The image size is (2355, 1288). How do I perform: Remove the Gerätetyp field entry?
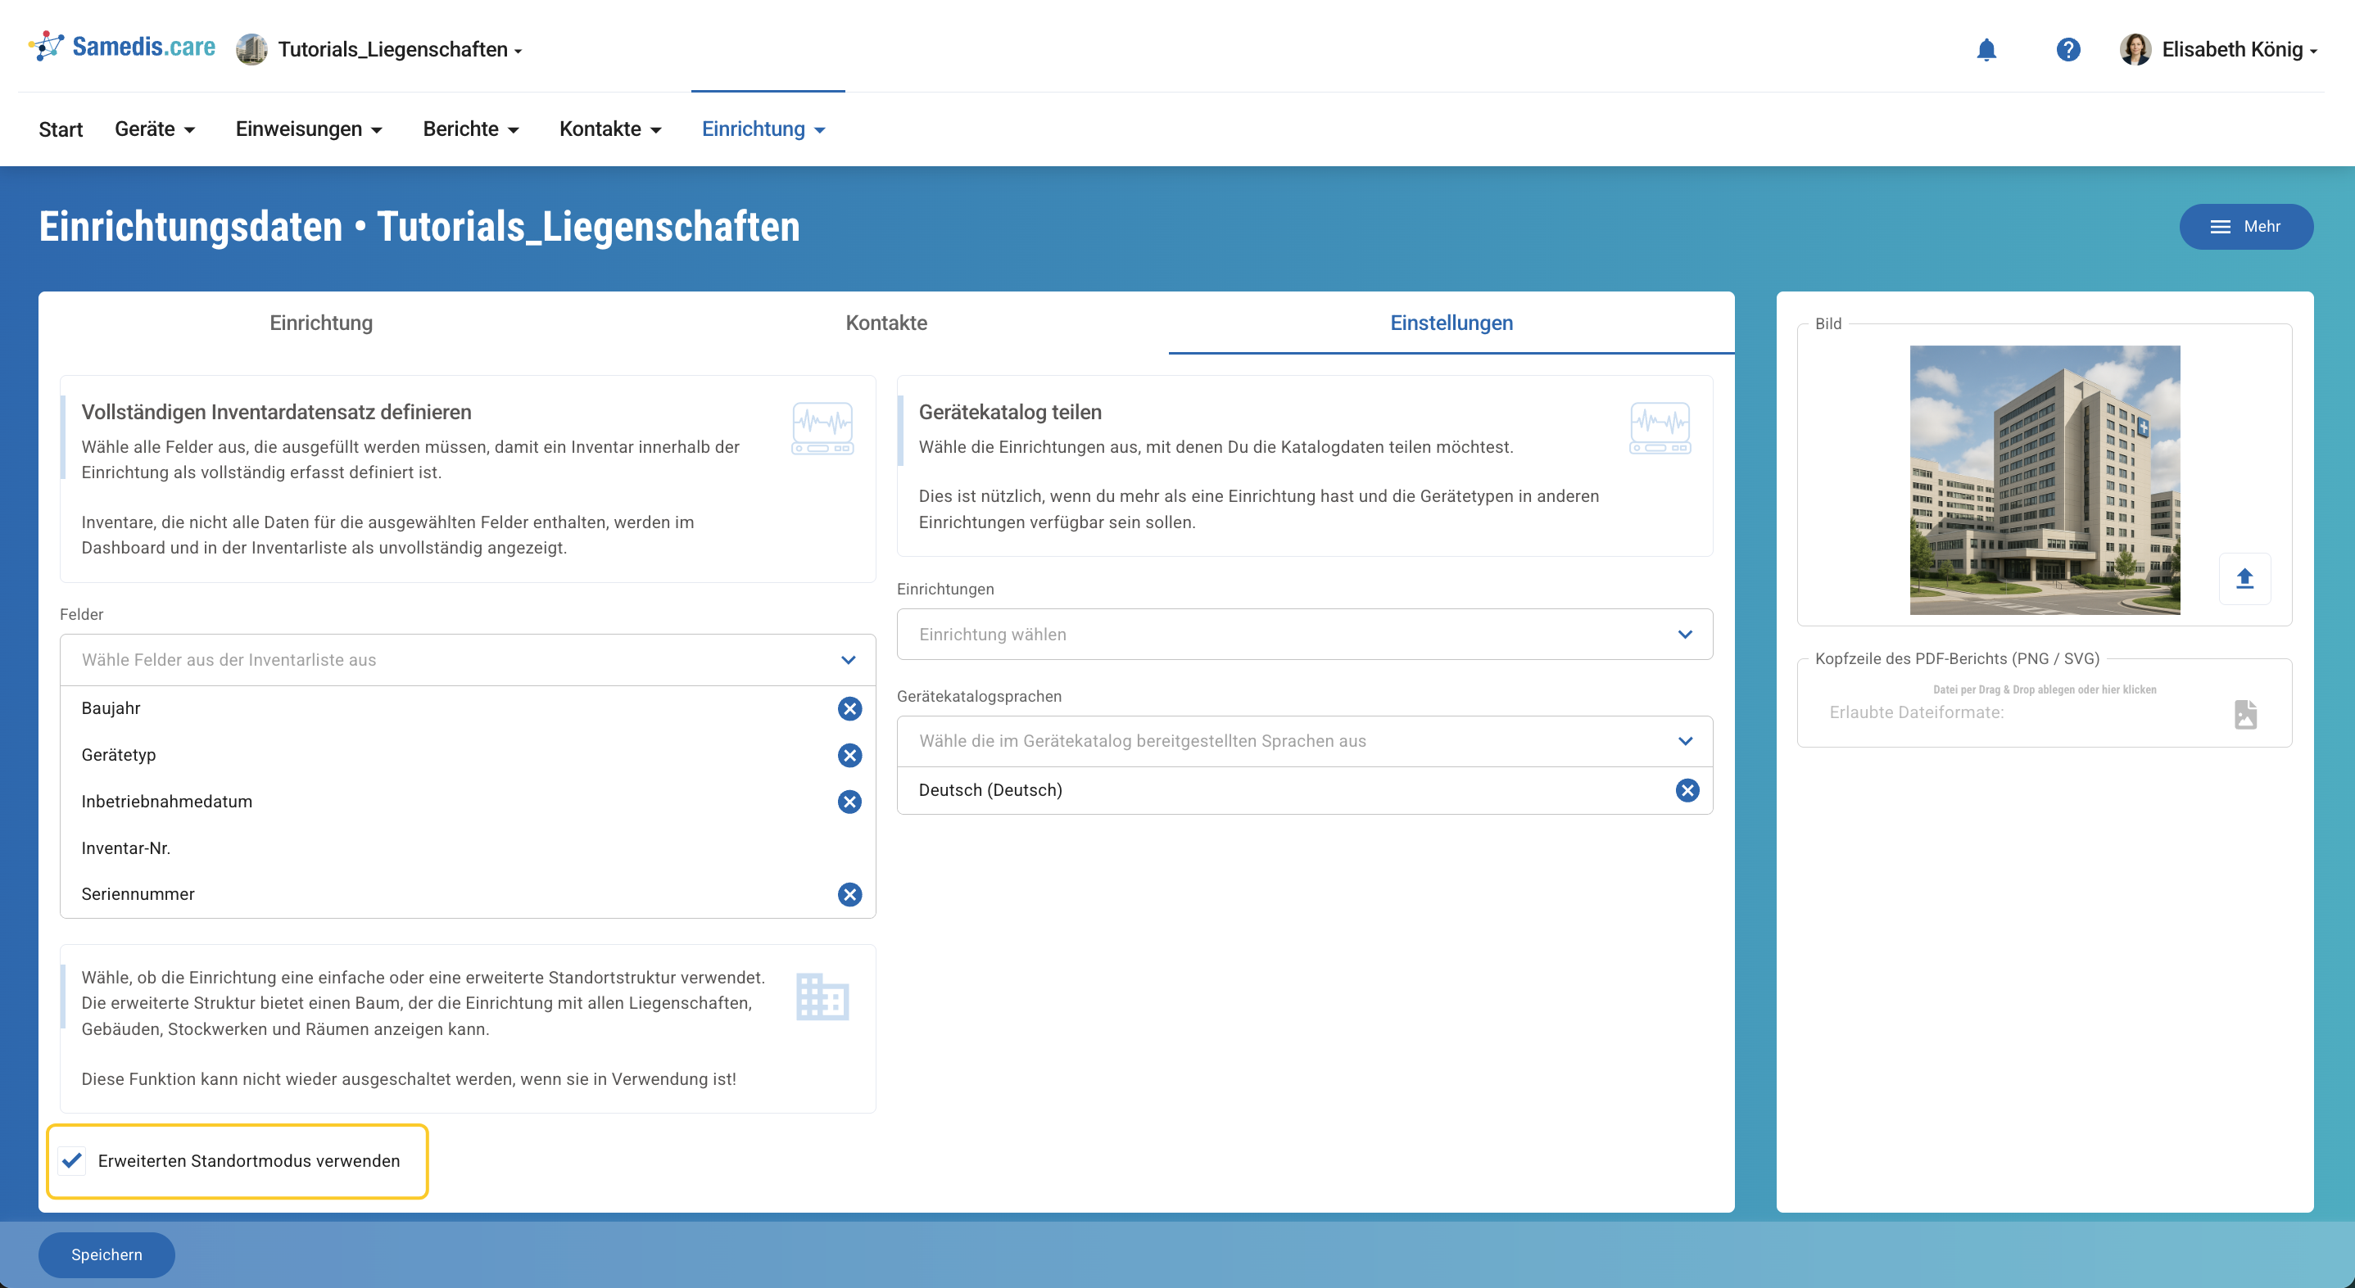849,756
